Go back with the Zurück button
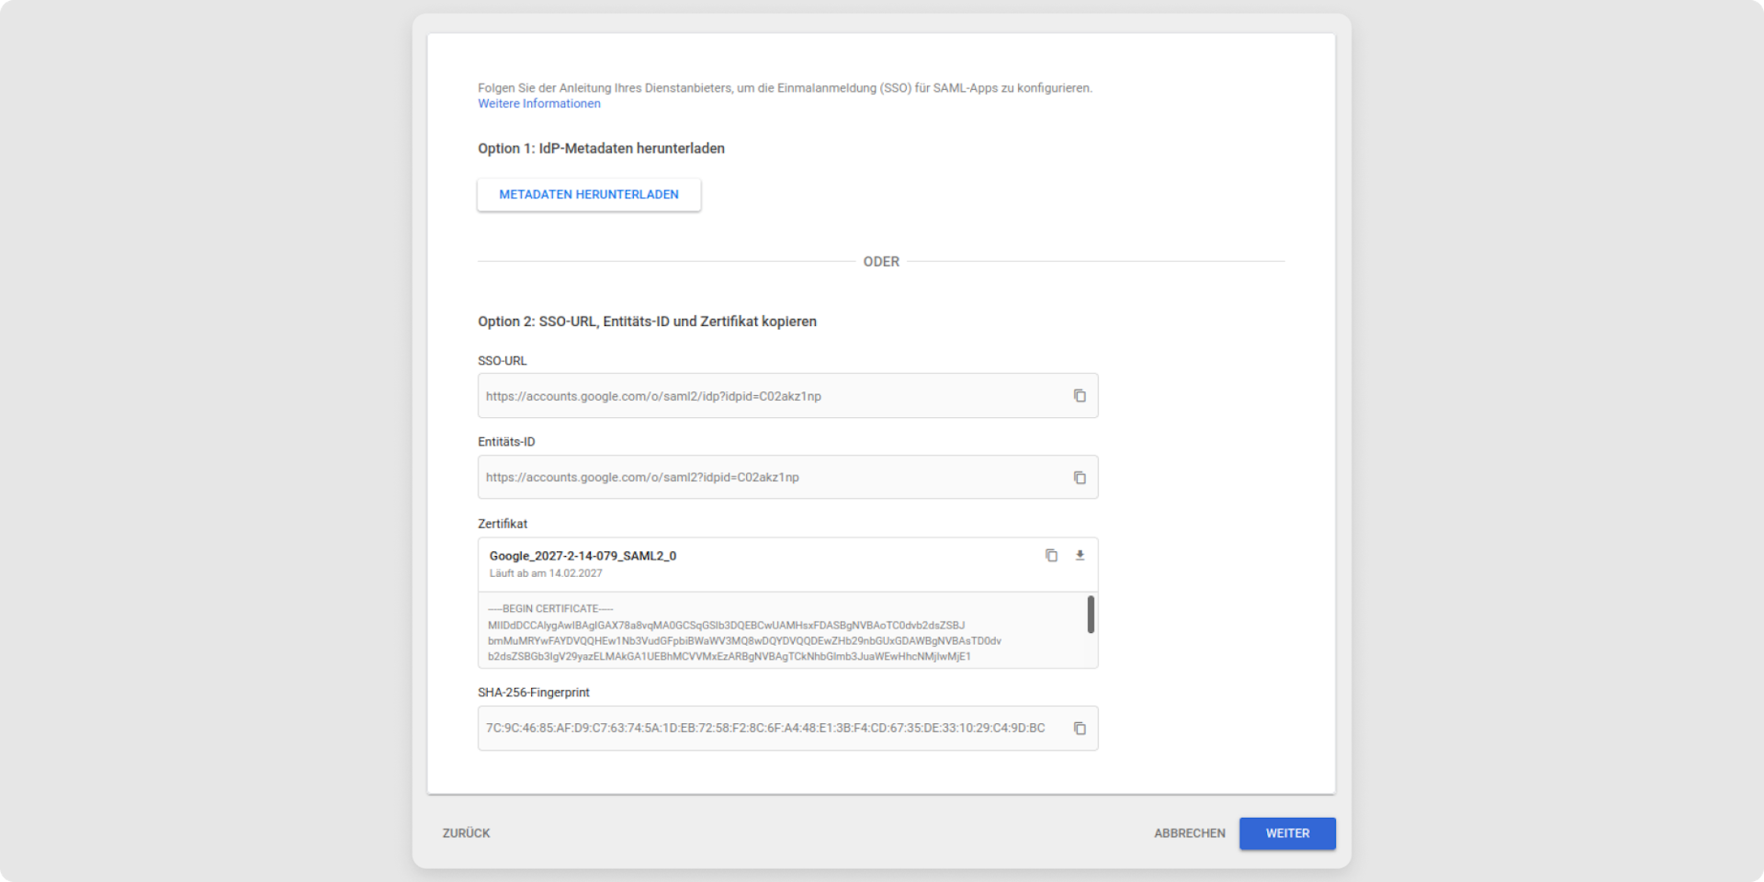 coord(467,833)
